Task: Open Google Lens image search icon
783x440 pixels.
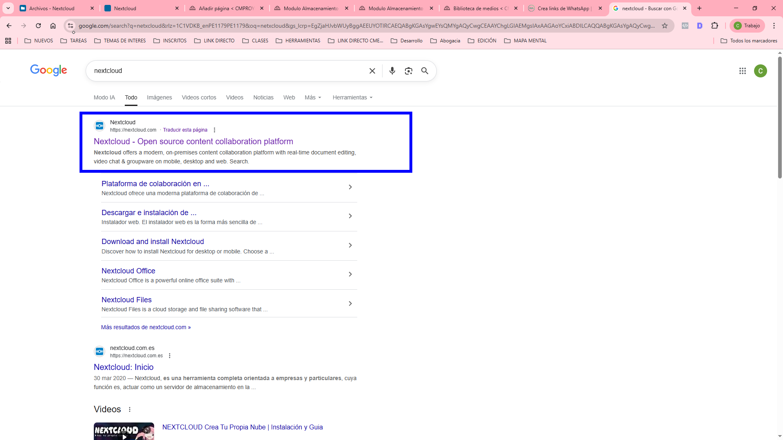Action: tap(408, 71)
